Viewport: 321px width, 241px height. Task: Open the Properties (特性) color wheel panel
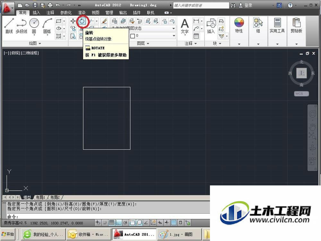click(239, 25)
